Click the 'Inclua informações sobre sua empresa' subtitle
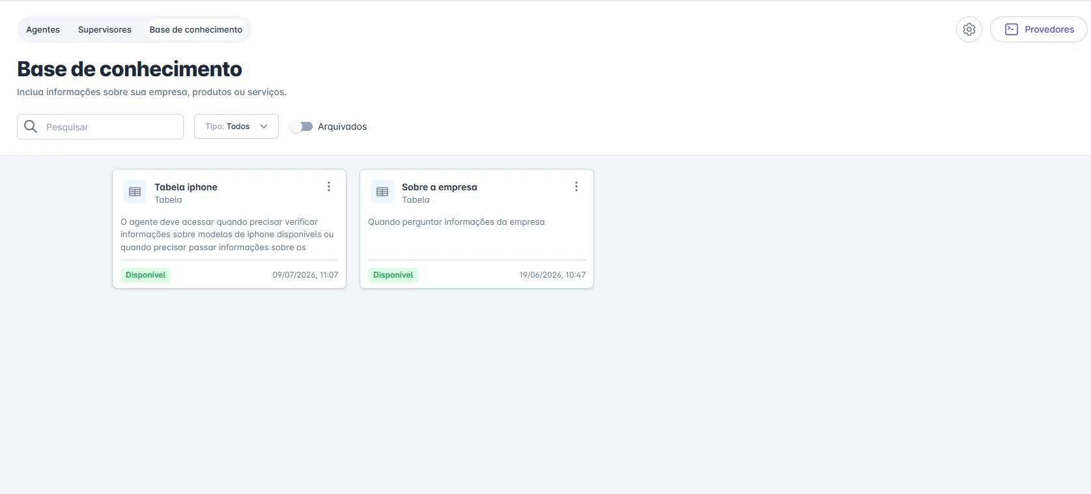This screenshot has height=494, width=1091. pos(152,92)
